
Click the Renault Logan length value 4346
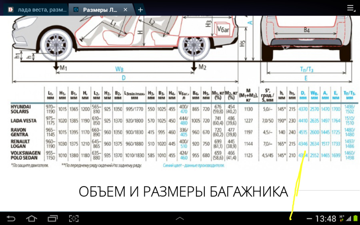pyautogui.click(x=303, y=144)
